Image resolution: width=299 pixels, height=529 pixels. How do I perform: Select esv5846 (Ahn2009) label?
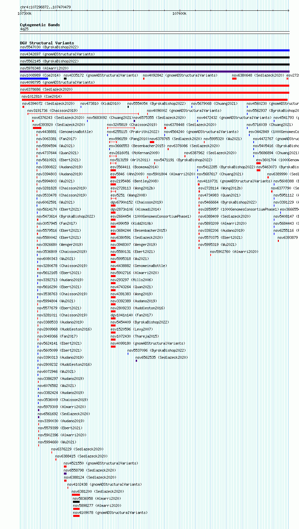tap(127, 174)
